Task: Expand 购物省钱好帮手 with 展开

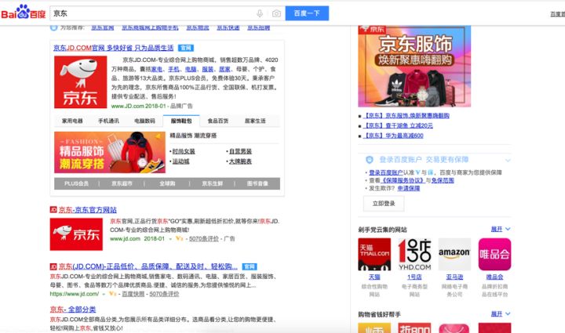Action: point(501,314)
